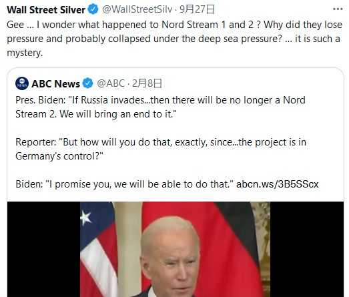
Task: Click Biden's "I promise you" reply line
Action: (125, 184)
